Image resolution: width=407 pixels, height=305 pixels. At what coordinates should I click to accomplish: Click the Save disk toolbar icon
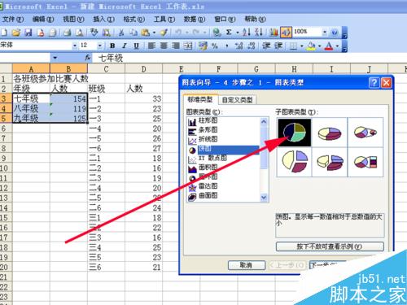tap(28, 33)
